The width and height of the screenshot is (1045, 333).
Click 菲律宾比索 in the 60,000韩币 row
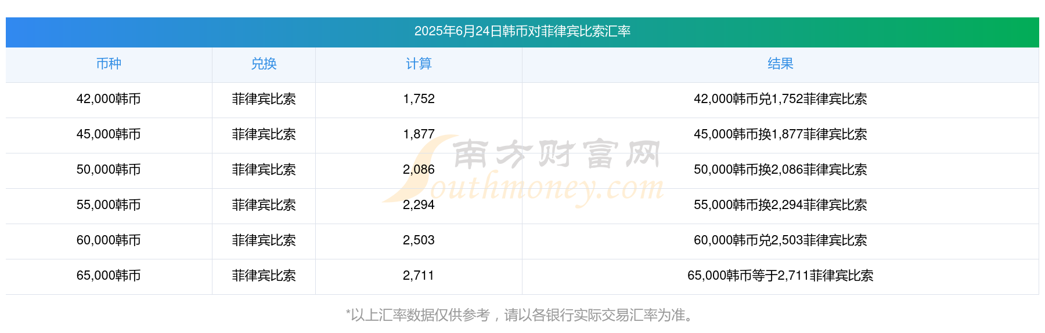[x=264, y=240]
